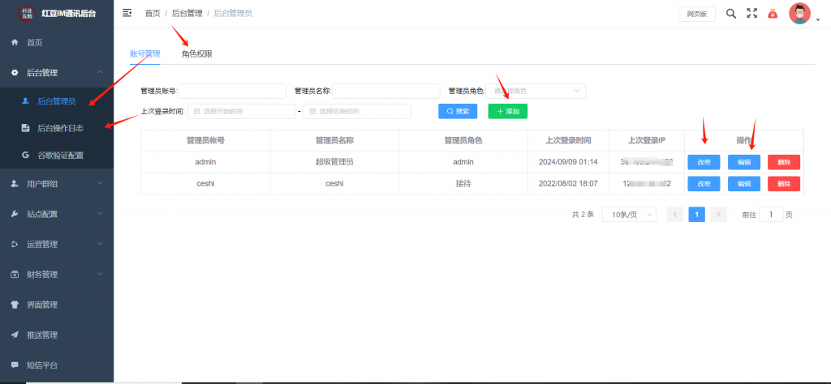831x384 pixels.
Task: Click the blue 搜索 button
Action: [458, 111]
